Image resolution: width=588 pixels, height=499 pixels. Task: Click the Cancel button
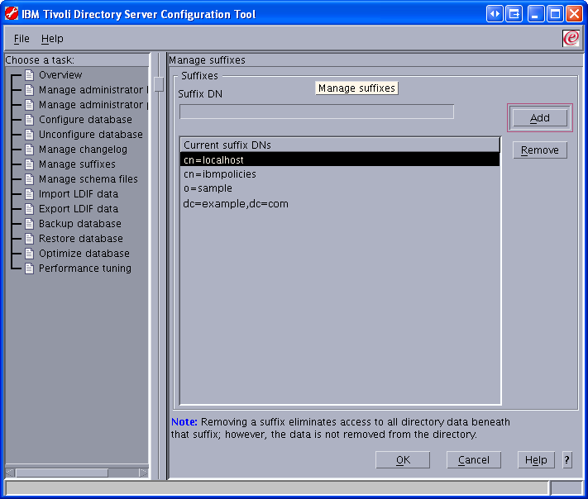(474, 460)
